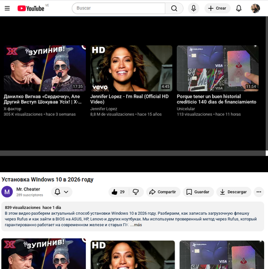Open Mr. Cheater channel avatar
Image resolution: width=268 pixels, height=269 pixels.
click(x=7, y=192)
